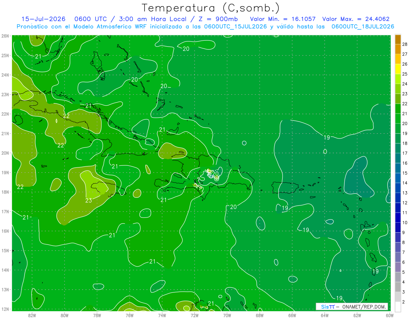Click the title 'Temperatura (C,somb.)'
414x320 pixels.
pyautogui.click(x=210, y=8)
